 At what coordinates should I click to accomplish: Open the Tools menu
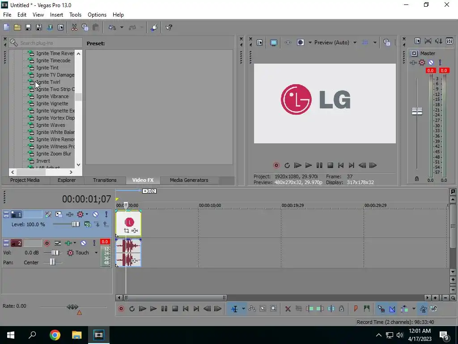75,15
